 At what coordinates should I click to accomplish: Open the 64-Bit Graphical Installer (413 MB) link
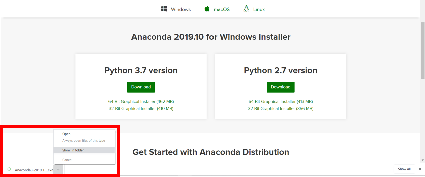pos(281,101)
